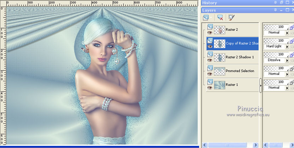This screenshot has width=294, height=148.
Task: Maximize the History palette
Action: tap(287, 2)
